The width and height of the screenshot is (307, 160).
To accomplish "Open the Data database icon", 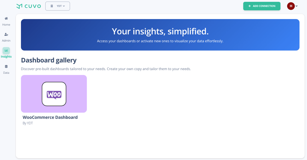I will click(6, 67).
